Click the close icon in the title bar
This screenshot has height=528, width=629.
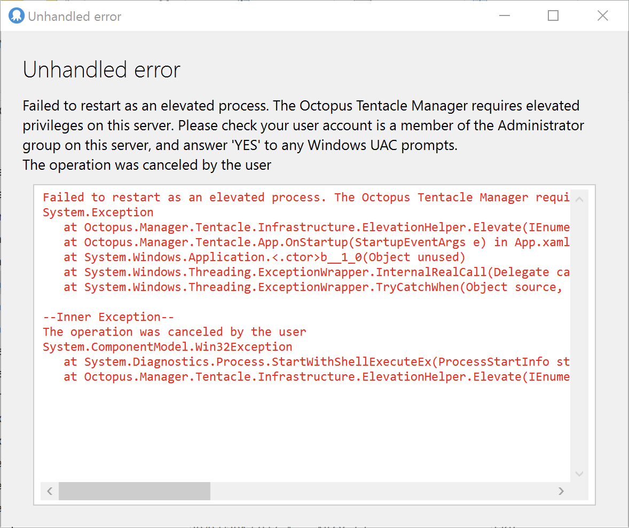pyautogui.click(x=602, y=15)
